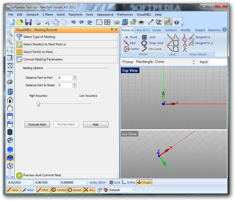The image size is (235, 201).
Task: Click the Paste clipboard icon
Action: click(64, 22)
